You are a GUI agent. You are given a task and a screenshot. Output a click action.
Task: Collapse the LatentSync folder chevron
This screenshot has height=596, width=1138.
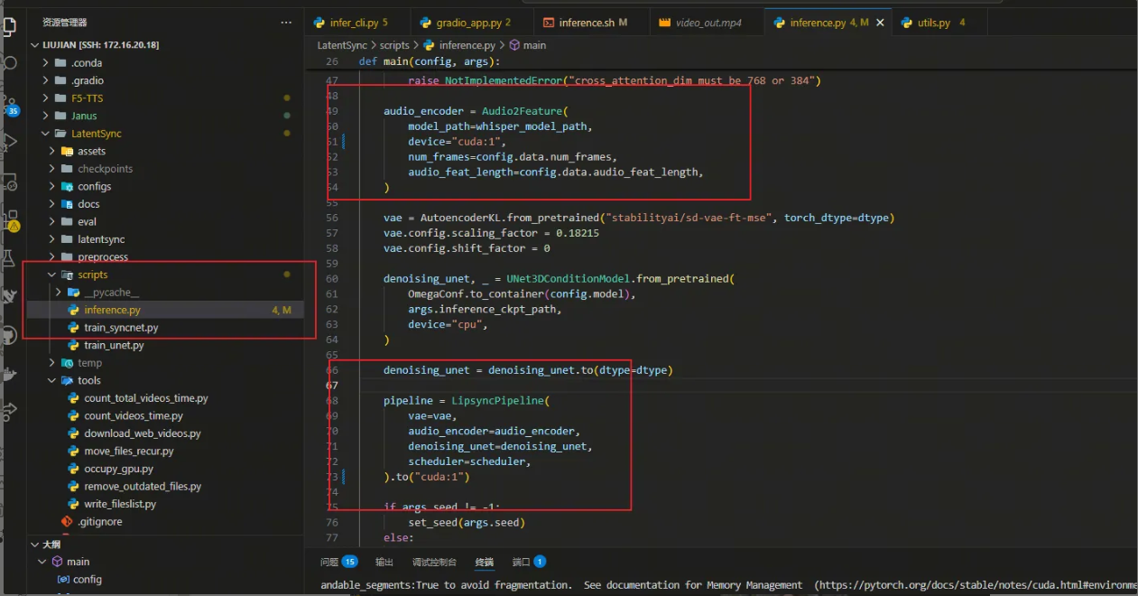[x=47, y=134]
